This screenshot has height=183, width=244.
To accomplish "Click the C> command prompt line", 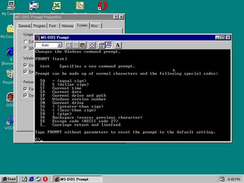I will point(39,139).
